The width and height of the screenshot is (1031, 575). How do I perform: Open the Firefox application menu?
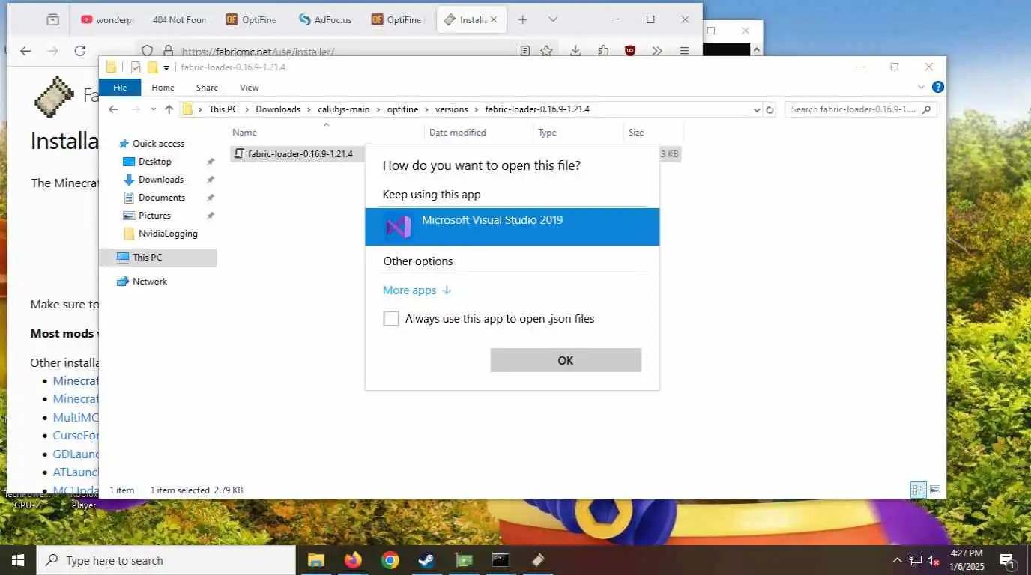pos(684,51)
